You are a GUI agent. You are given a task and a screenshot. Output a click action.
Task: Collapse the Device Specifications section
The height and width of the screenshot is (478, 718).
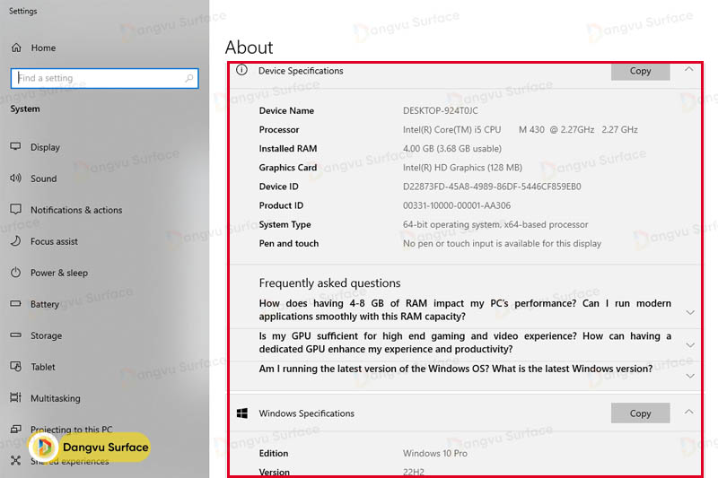(688, 69)
